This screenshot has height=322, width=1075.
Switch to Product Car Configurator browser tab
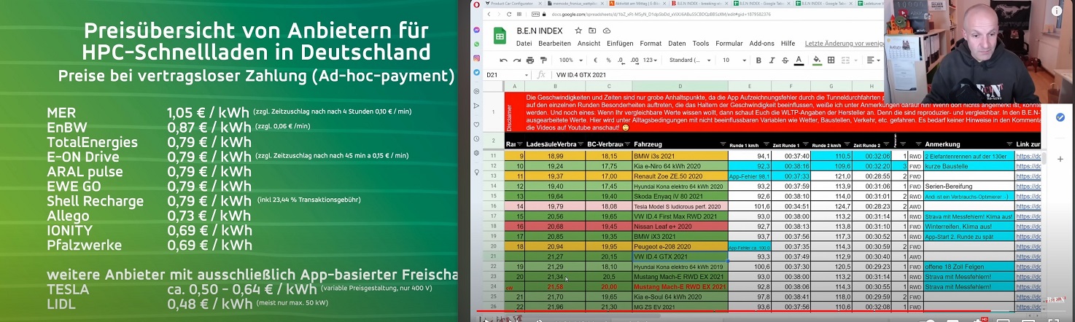coord(512,4)
